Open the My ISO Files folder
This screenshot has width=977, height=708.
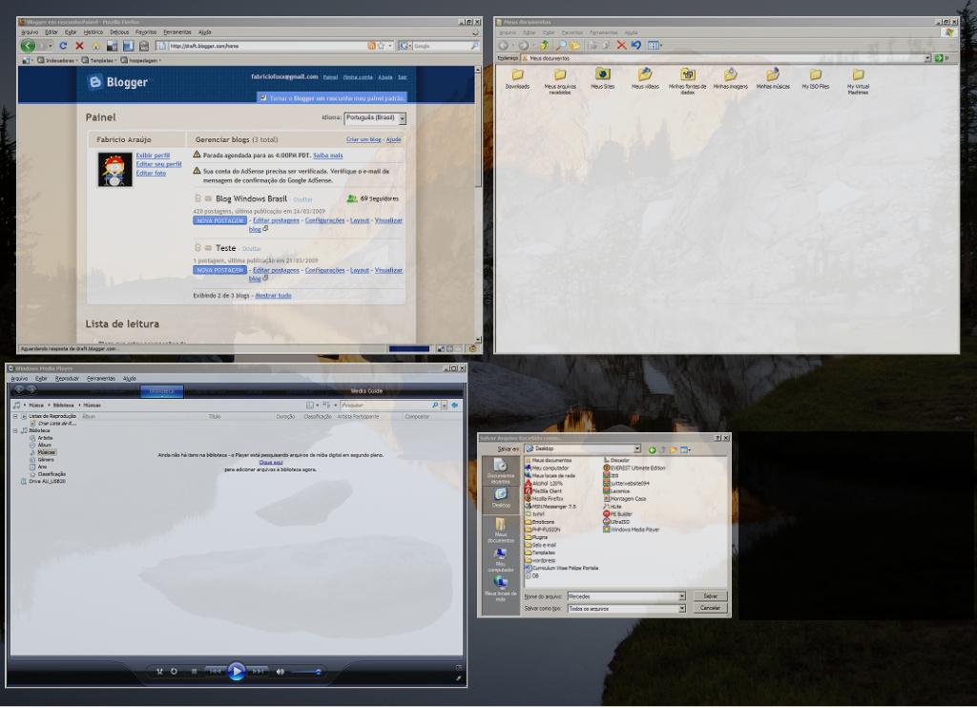(815, 79)
